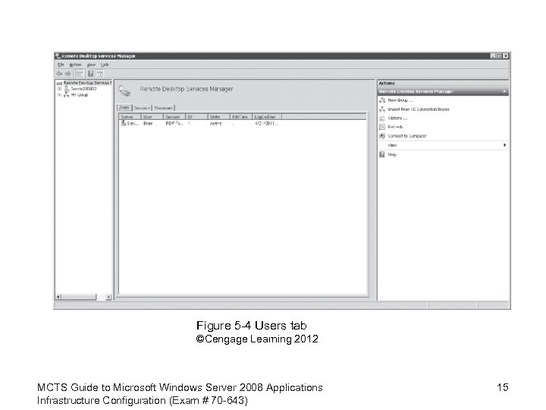Expand the Server2008R2 tree node
The width and height of the screenshot is (546, 410).
60,89
